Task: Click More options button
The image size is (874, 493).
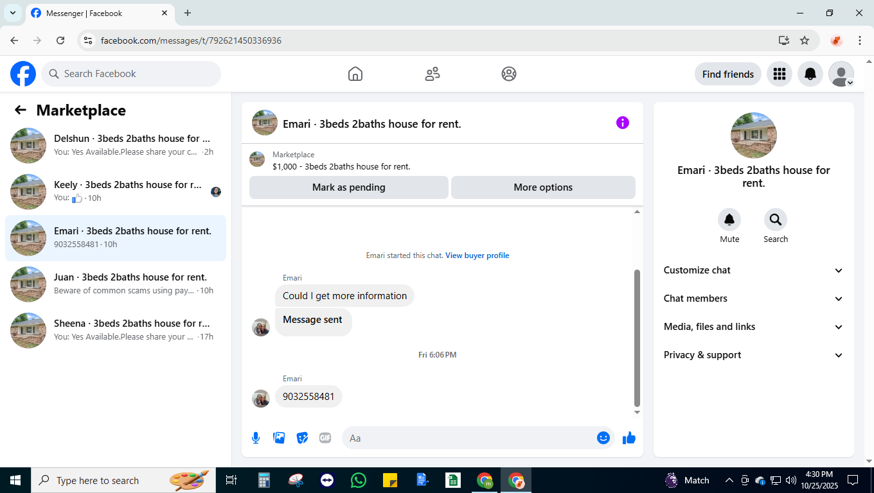Action: point(543,187)
